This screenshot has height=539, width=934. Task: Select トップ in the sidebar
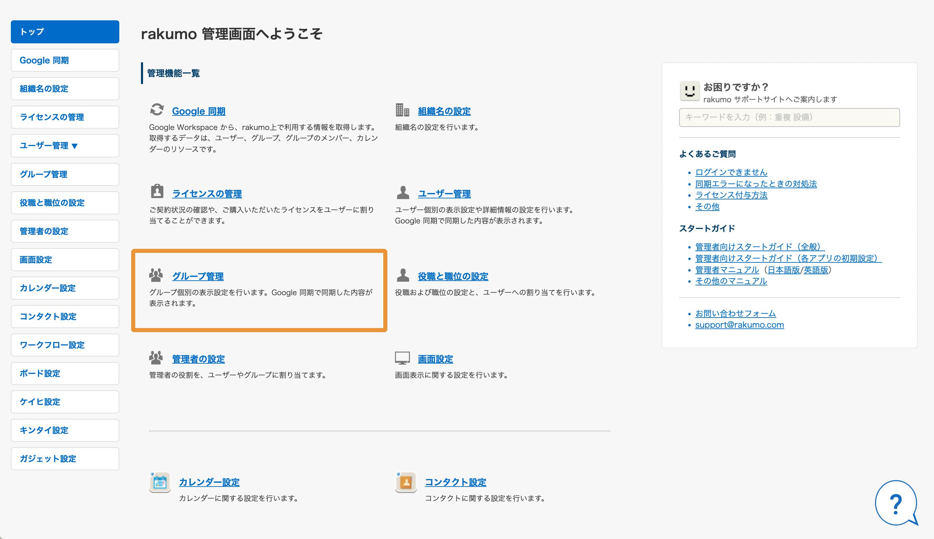pyautogui.click(x=65, y=32)
